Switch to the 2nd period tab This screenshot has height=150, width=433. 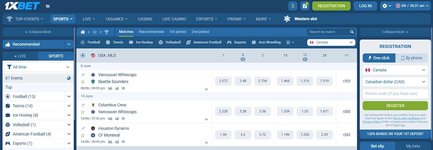click(201, 32)
